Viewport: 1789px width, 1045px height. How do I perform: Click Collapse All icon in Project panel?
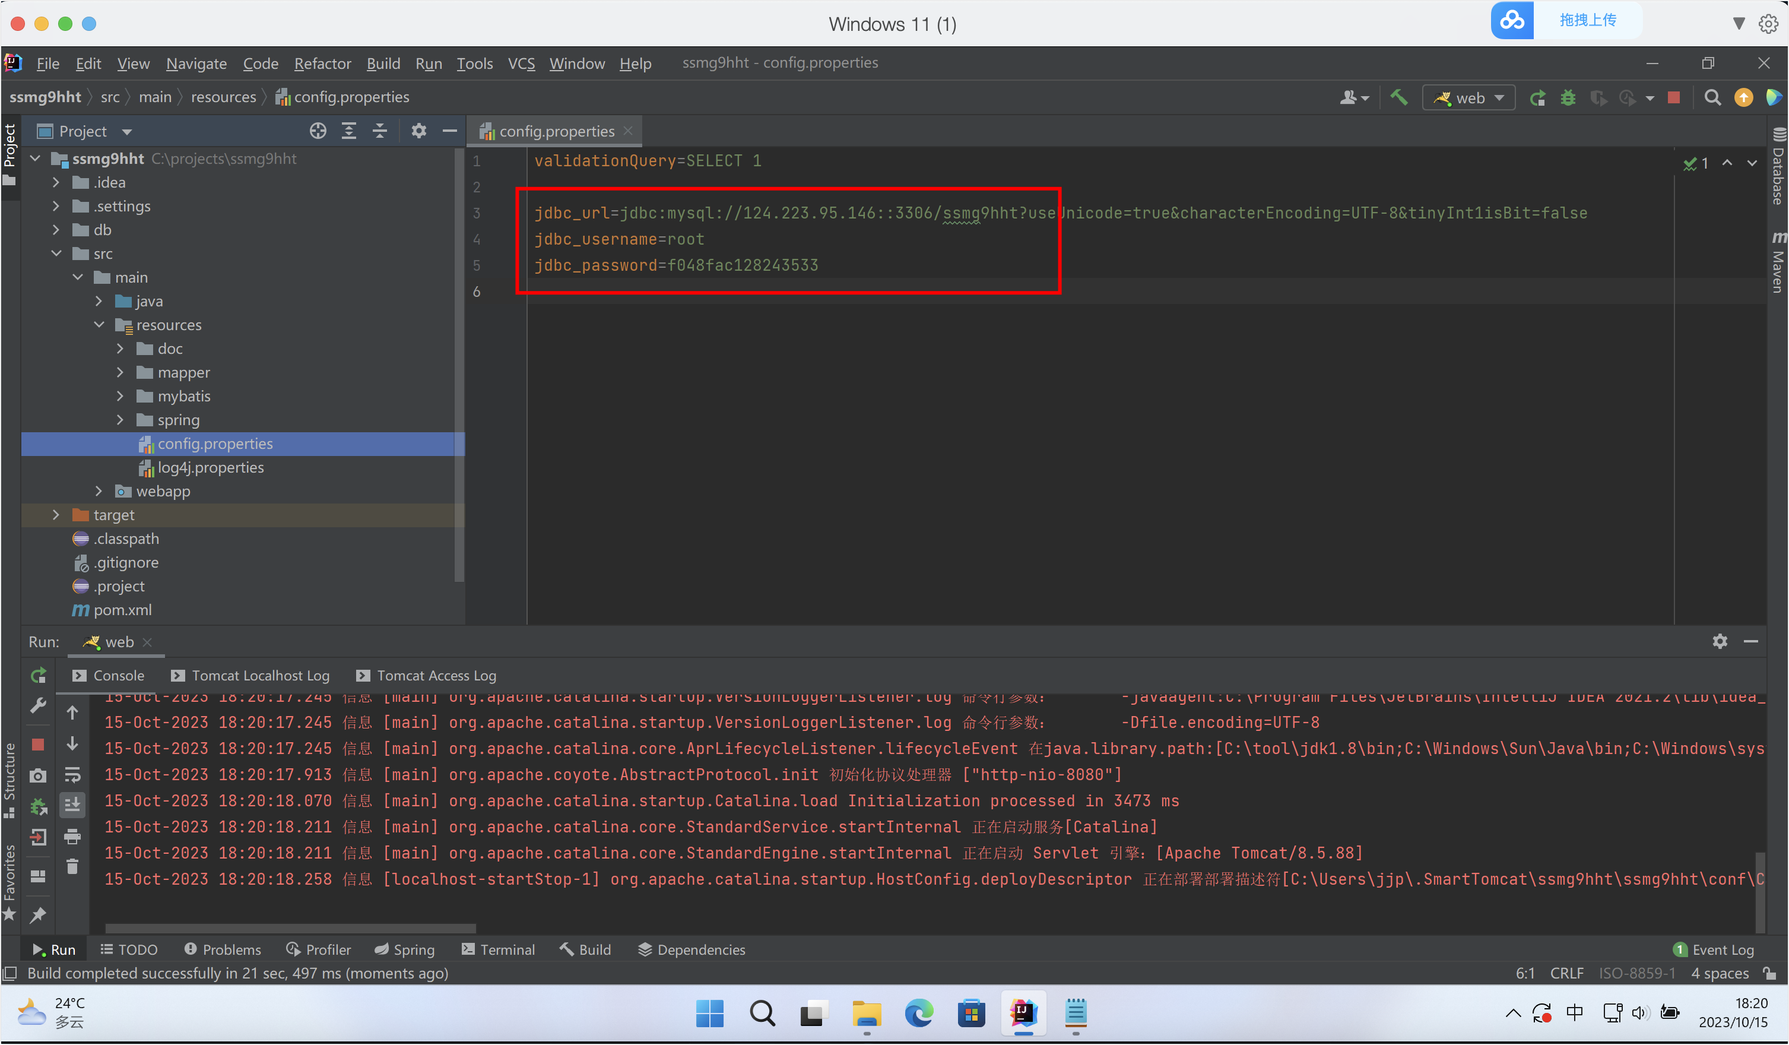380,131
